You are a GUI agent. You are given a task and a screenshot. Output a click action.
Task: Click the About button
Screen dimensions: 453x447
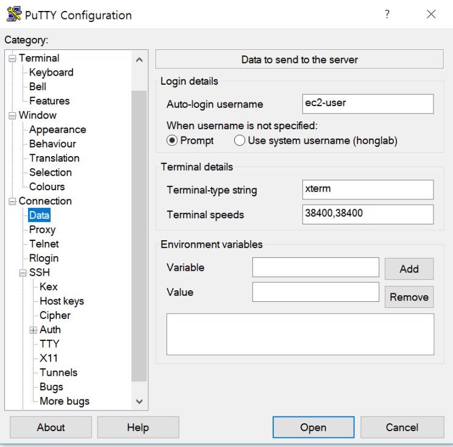[x=51, y=427]
